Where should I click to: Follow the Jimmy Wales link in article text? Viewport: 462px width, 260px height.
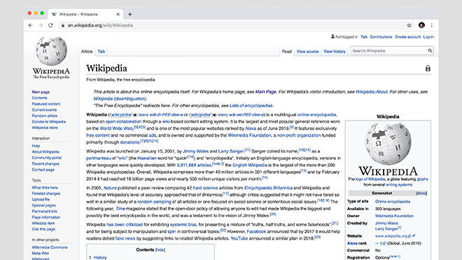[x=195, y=151]
